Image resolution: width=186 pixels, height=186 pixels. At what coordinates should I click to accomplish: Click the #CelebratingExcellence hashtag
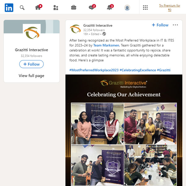138,70
